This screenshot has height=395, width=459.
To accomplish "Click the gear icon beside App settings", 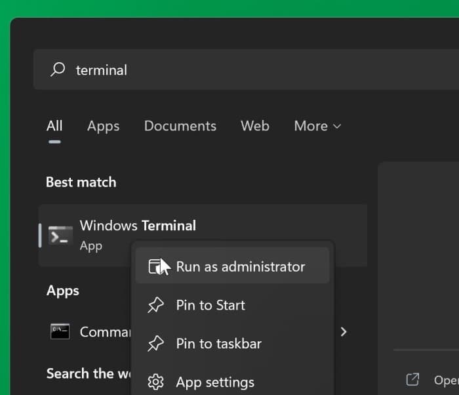I will [155, 382].
